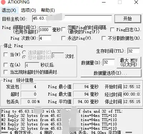Viewport: 143px width, 134px height.
Task: Select 总计超时(G) radio button
Action: point(24,57)
